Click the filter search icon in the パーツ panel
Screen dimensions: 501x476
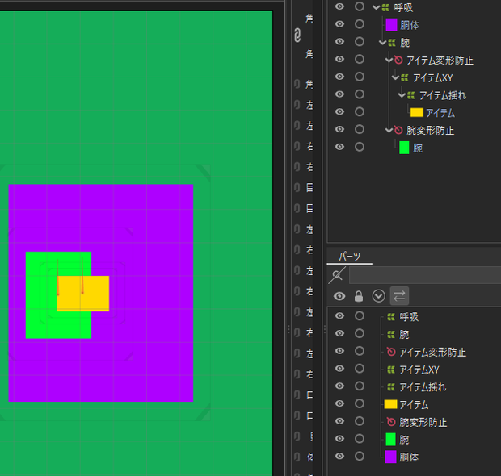coord(337,275)
